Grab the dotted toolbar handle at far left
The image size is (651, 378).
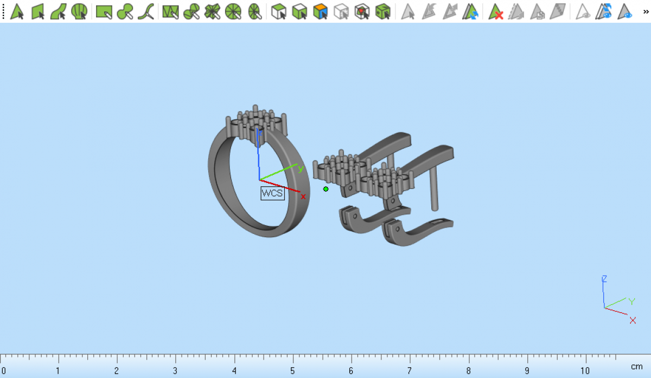(x=3, y=11)
